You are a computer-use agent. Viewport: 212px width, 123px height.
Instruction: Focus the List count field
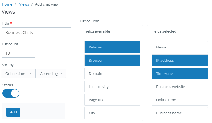(19, 53)
